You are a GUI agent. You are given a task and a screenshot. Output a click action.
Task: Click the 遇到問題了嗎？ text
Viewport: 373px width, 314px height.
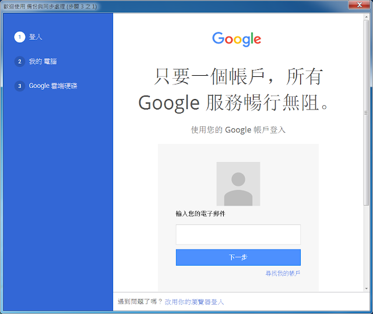point(140,302)
